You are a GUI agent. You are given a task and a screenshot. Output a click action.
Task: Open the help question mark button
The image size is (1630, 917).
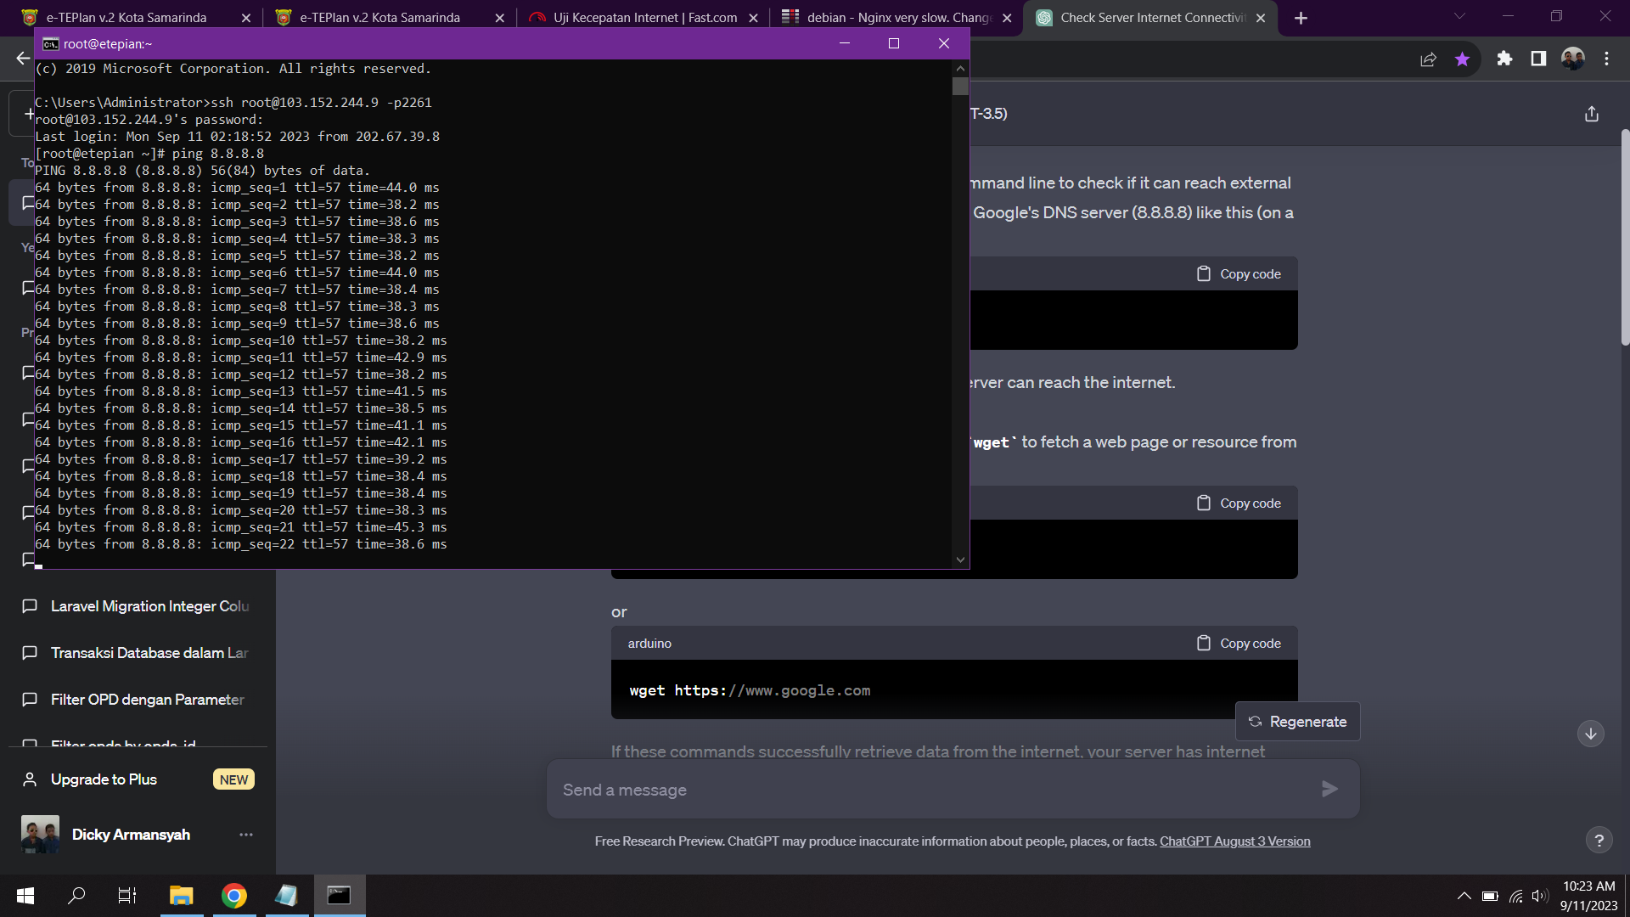[x=1599, y=841]
